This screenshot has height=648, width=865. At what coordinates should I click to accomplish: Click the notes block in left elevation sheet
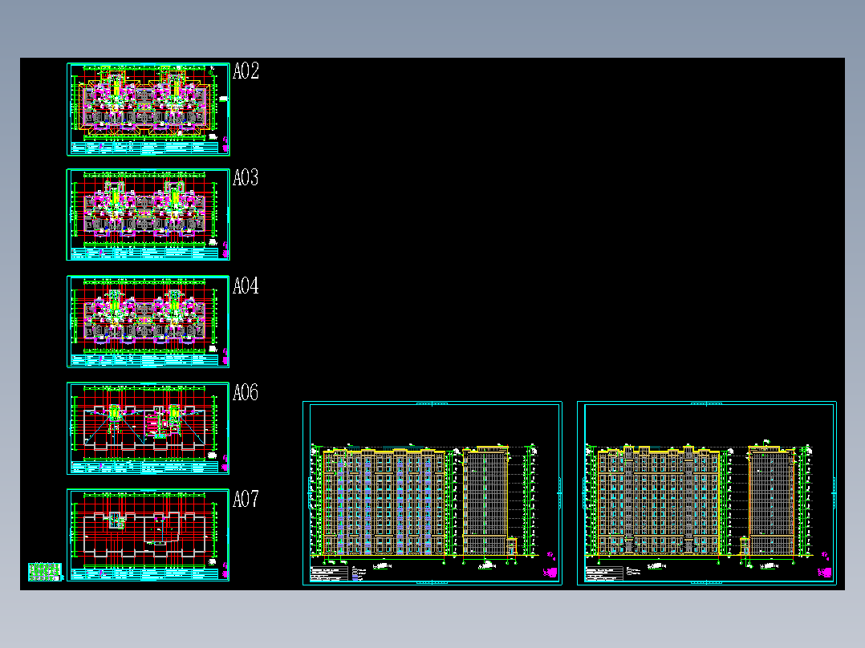point(329,573)
